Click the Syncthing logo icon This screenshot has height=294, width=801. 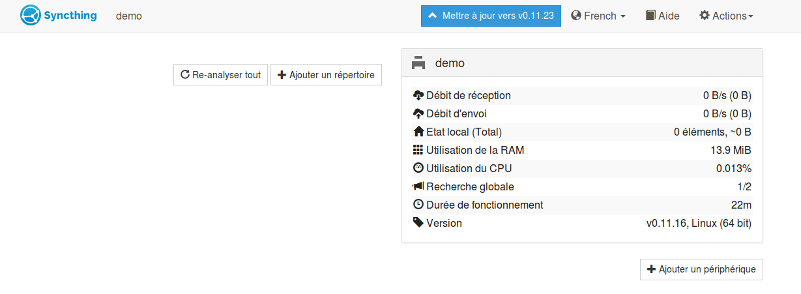pyautogui.click(x=31, y=15)
